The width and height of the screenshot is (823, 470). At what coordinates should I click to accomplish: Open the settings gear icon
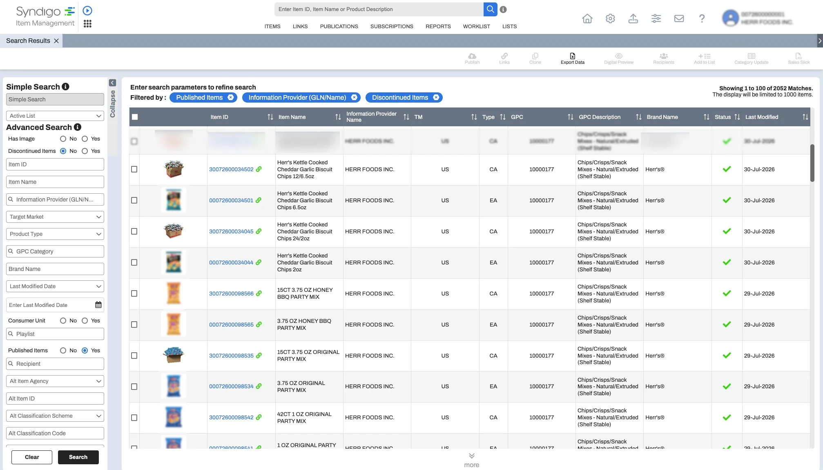coord(610,18)
